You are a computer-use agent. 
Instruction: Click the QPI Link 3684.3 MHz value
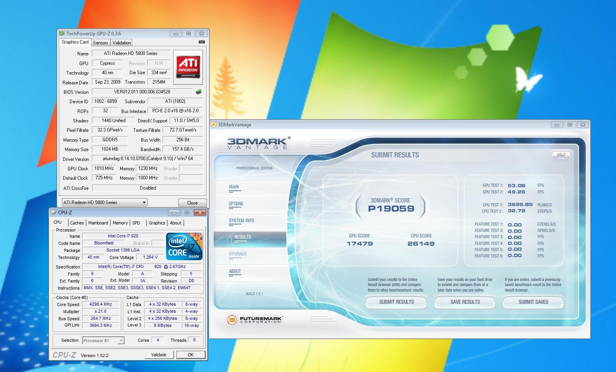coord(101,325)
